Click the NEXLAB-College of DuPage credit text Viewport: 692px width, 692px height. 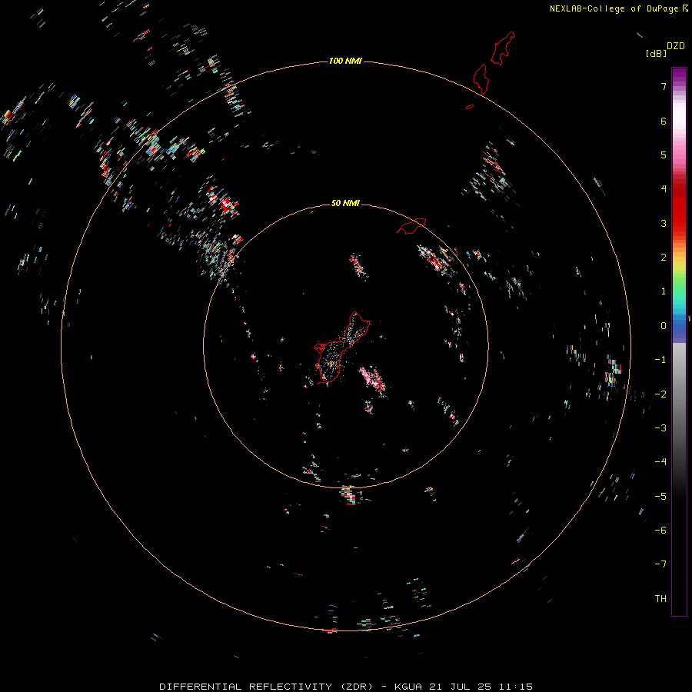click(x=614, y=8)
